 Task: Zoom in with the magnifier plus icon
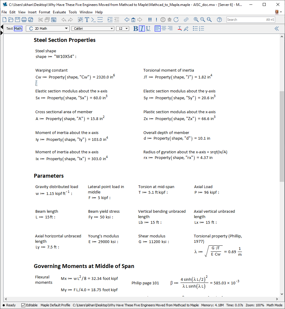[196, 20]
